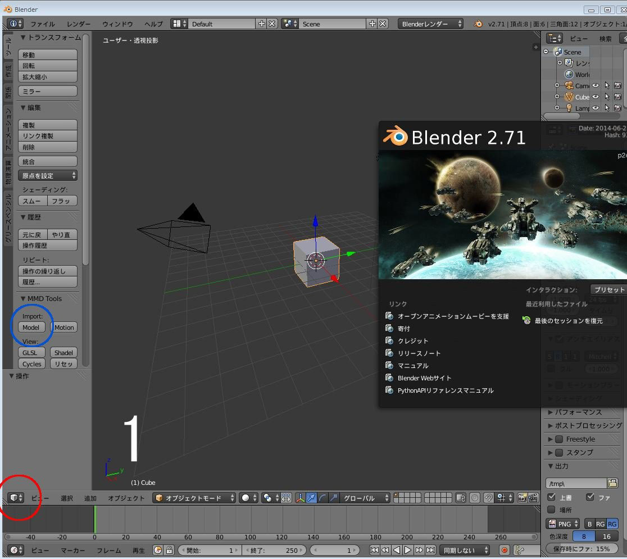The height and width of the screenshot is (559, 627).
Task: Click the 保存時にファ 15% compression slider
Action: [x=581, y=548]
